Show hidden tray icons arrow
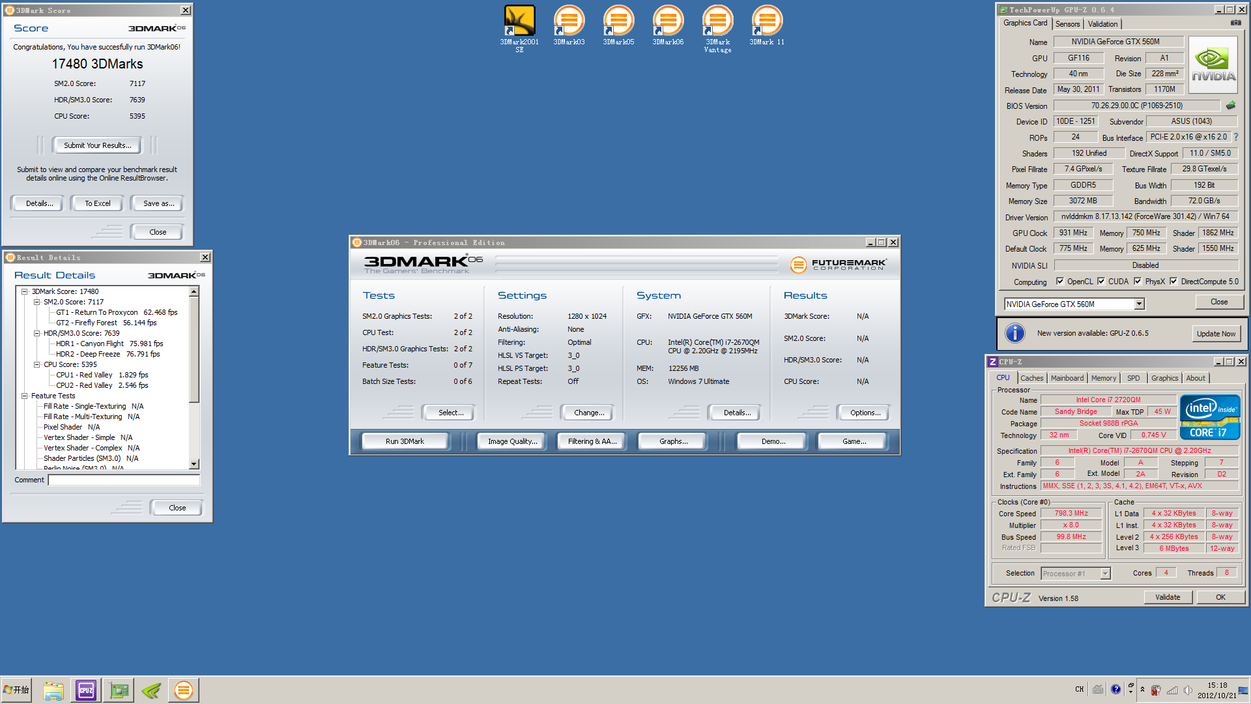 point(1142,690)
